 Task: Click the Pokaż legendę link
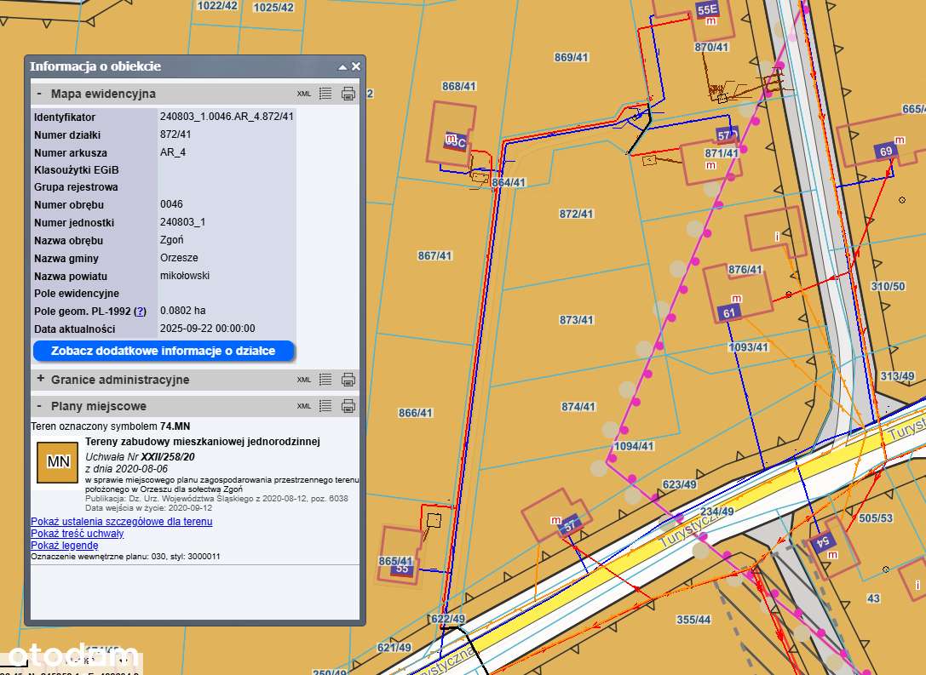click(64, 546)
